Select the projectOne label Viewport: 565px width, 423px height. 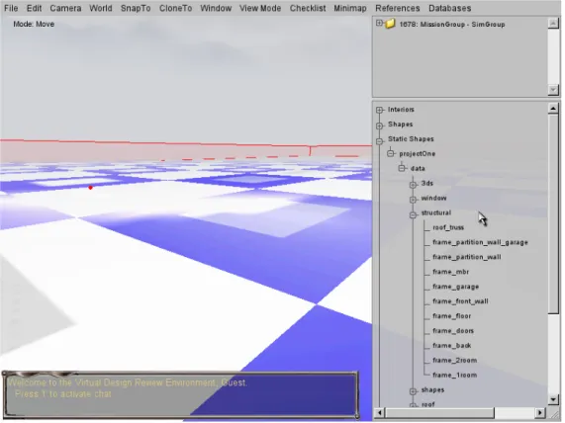tap(418, 154)
